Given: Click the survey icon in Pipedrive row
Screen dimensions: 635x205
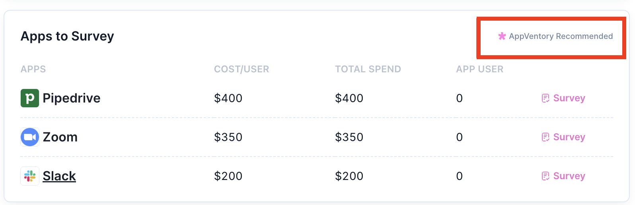Looking at the screenshot, I should (545, 98).
